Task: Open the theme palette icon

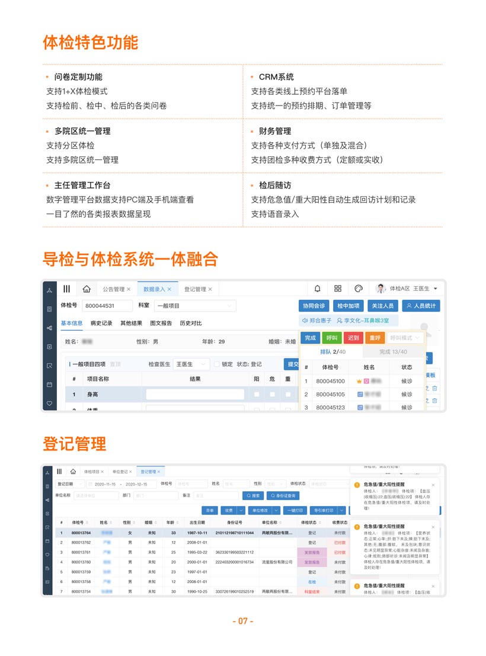Action: (358, 289)
